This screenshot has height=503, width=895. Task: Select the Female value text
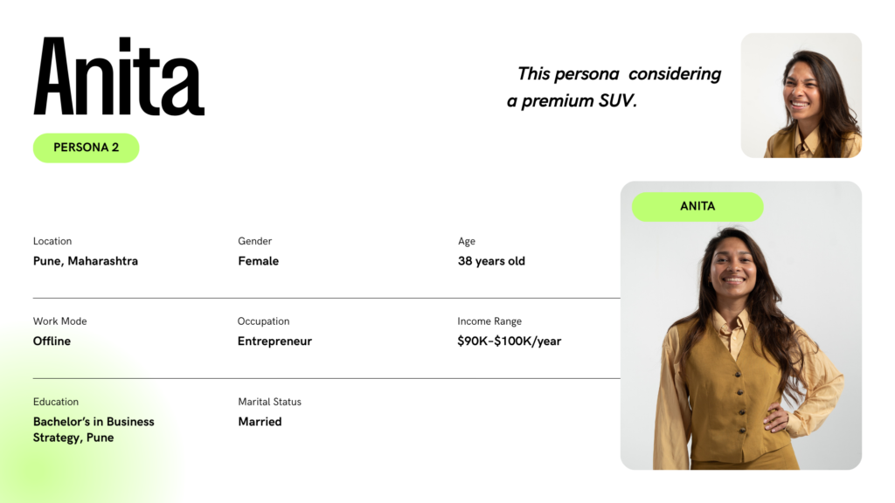[259, 261]
